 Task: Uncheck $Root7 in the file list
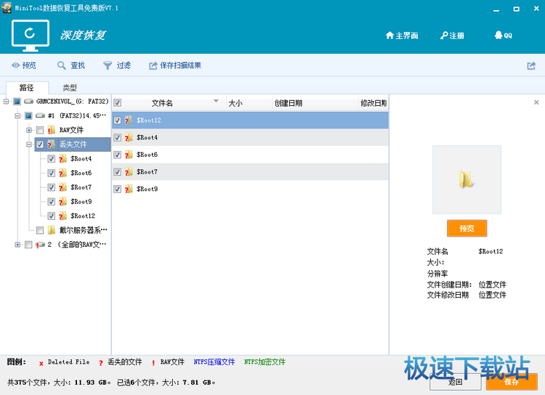(118, 172)
